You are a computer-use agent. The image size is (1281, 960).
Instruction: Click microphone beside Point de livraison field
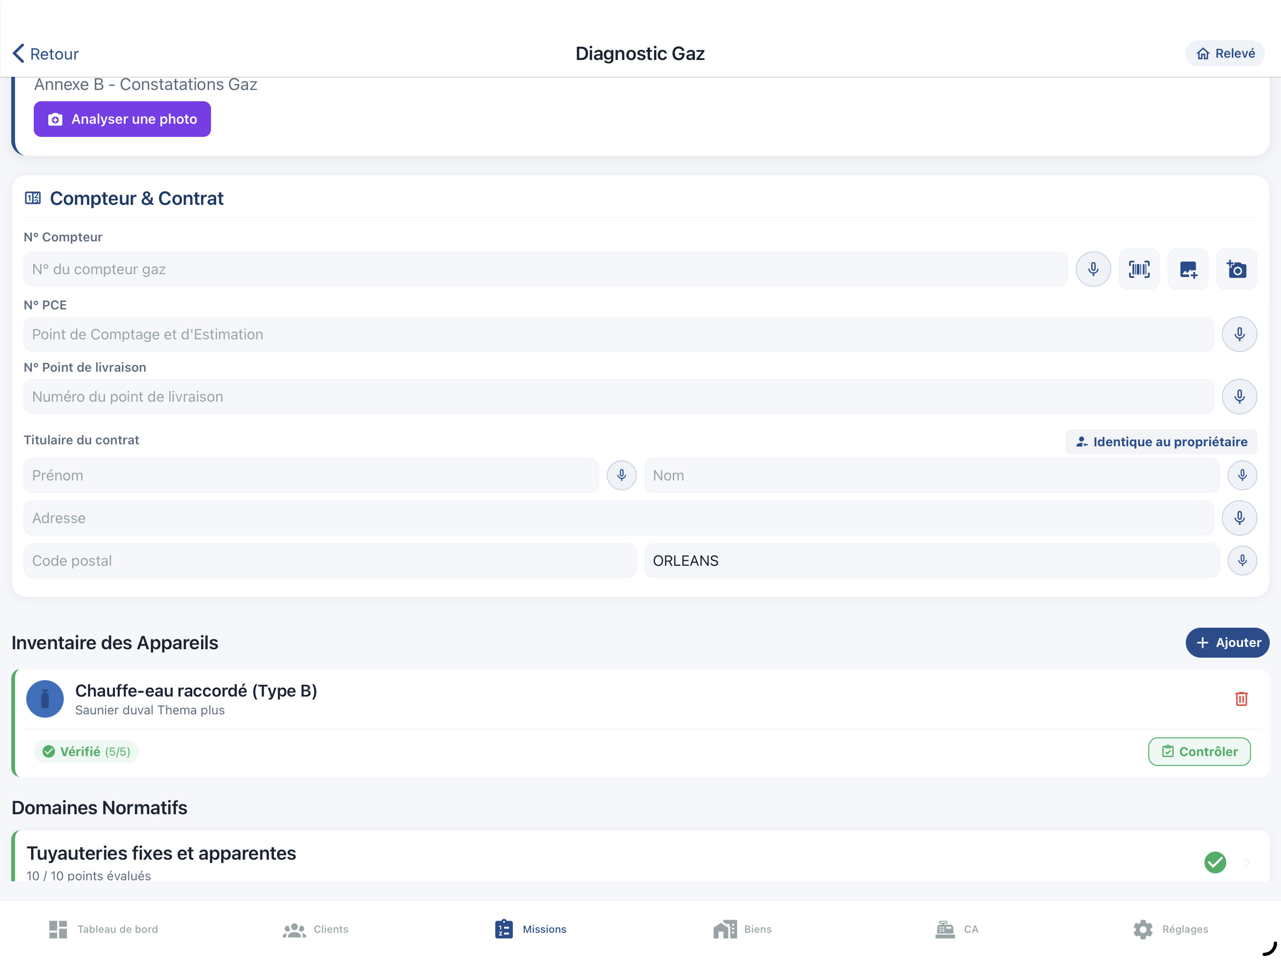click(x=1239, y=397)
